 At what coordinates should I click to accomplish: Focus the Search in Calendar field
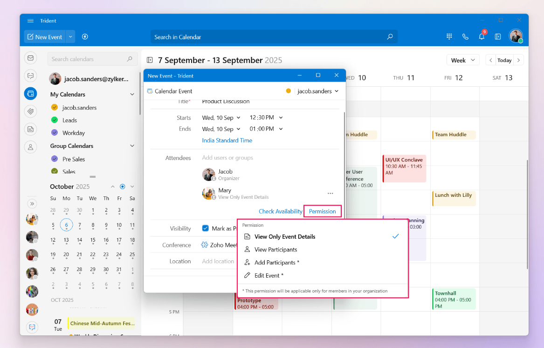pyautogui.click(x=274, y=37)
